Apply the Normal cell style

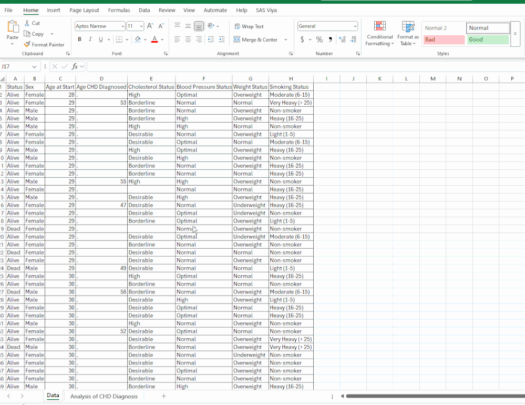click(488, 28)
